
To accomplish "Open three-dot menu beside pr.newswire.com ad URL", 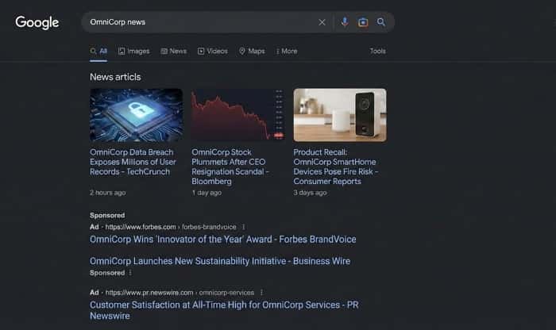I will click(x=261, y=293).
